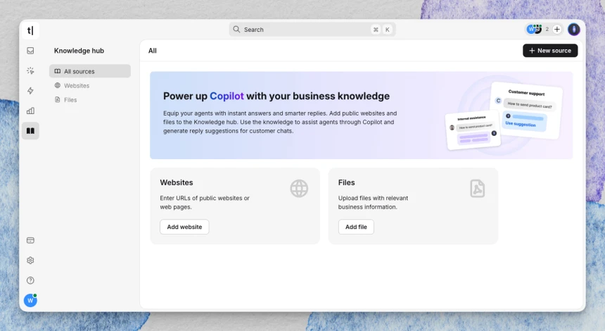The image size is (605, 331).
Task: Click the Add website button
Action: tap(184, 227)
